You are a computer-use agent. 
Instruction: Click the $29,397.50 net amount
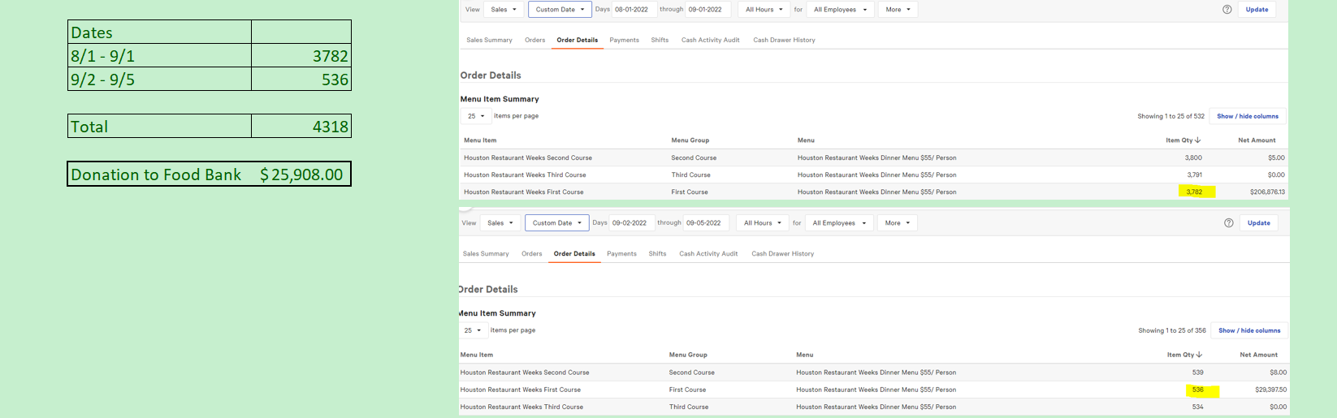pos(1270,390)
